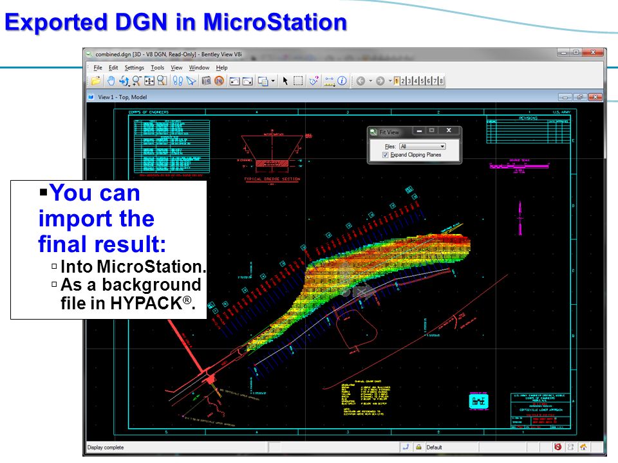
Task: Expand the Back history dropdown arrow
Action: 371,82
